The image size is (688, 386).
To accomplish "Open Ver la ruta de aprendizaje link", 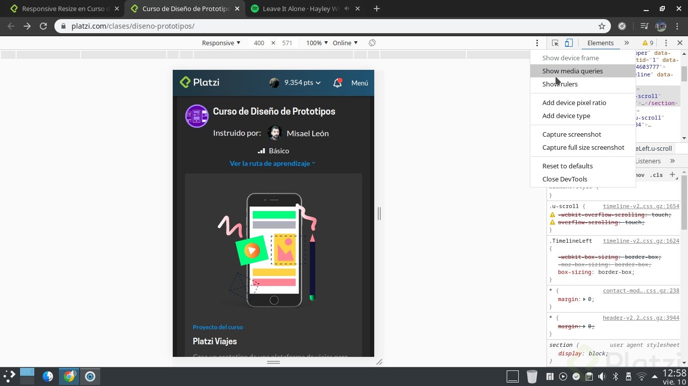I will 269,163.
